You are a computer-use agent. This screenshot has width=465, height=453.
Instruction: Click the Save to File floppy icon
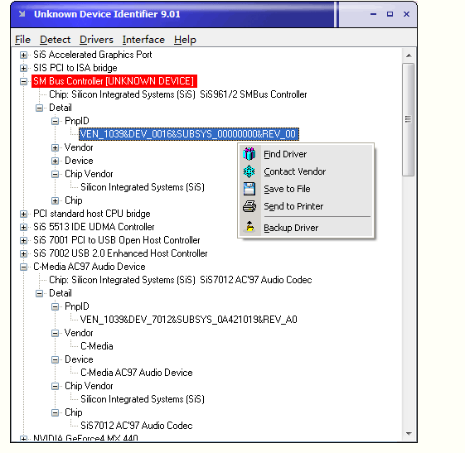click(x=249, y=189)
